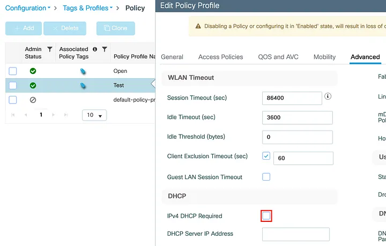The height and width of the screenshot is (246, 386).
Task: Enable the IPv4 DHCP Required checkbox
Action: pos(266,216)
